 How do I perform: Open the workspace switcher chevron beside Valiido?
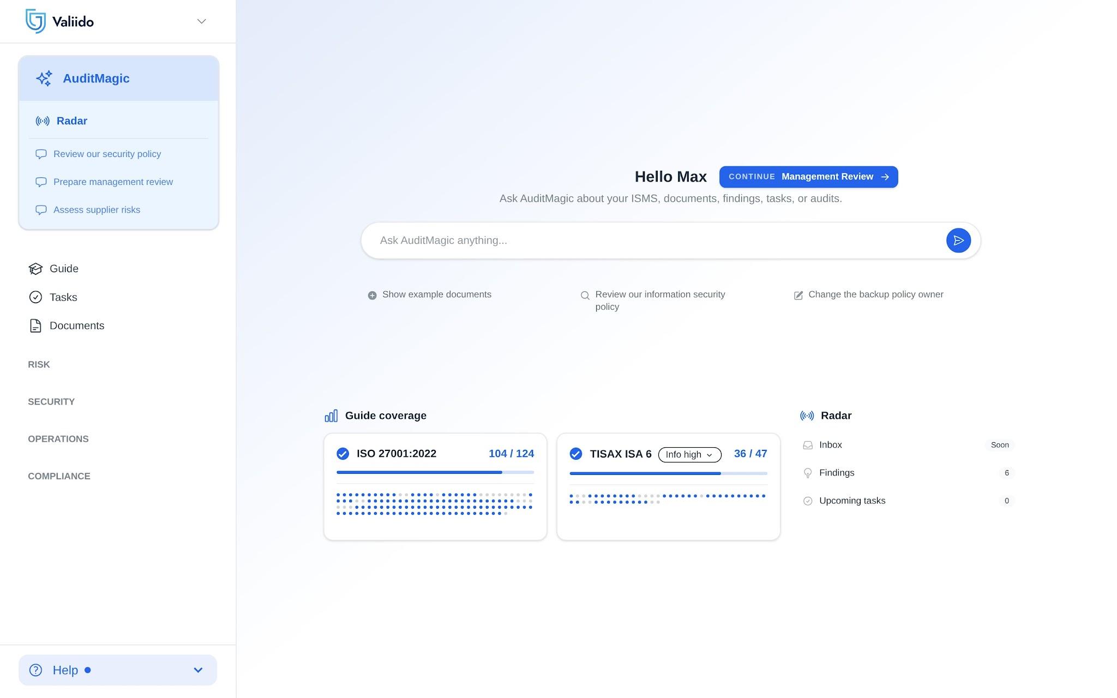[x=201, y=21]
